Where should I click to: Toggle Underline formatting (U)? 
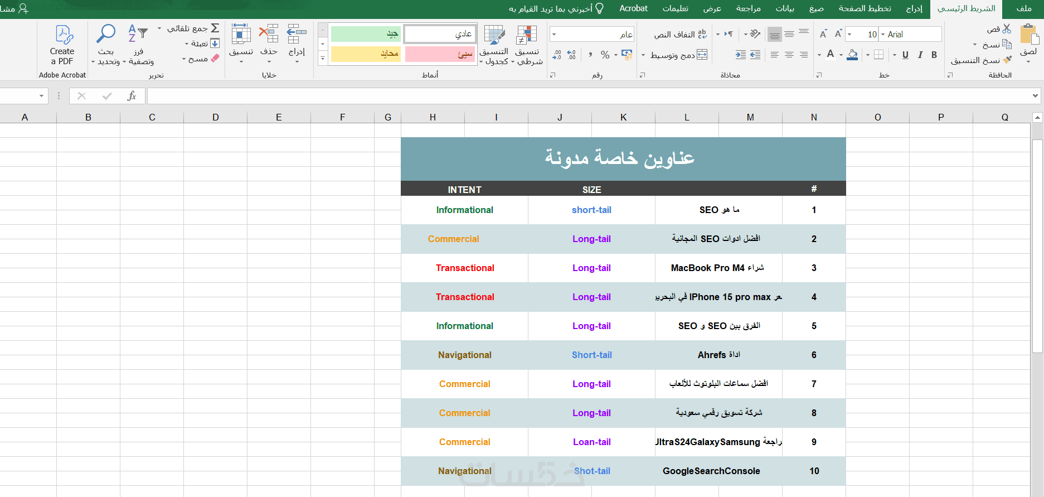click(905, 55)
